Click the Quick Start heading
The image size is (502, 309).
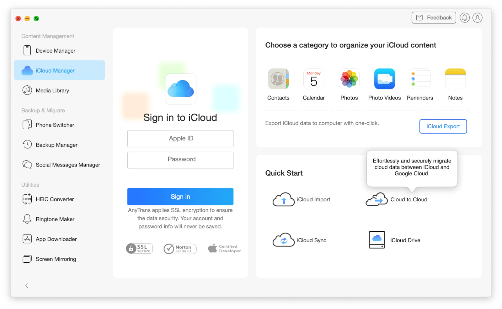(284, 173)
